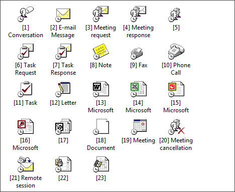Viewport: 235px width, 192px height.
Task: Click the "[7] Task Response" label
Action: [x=63, y=69]
